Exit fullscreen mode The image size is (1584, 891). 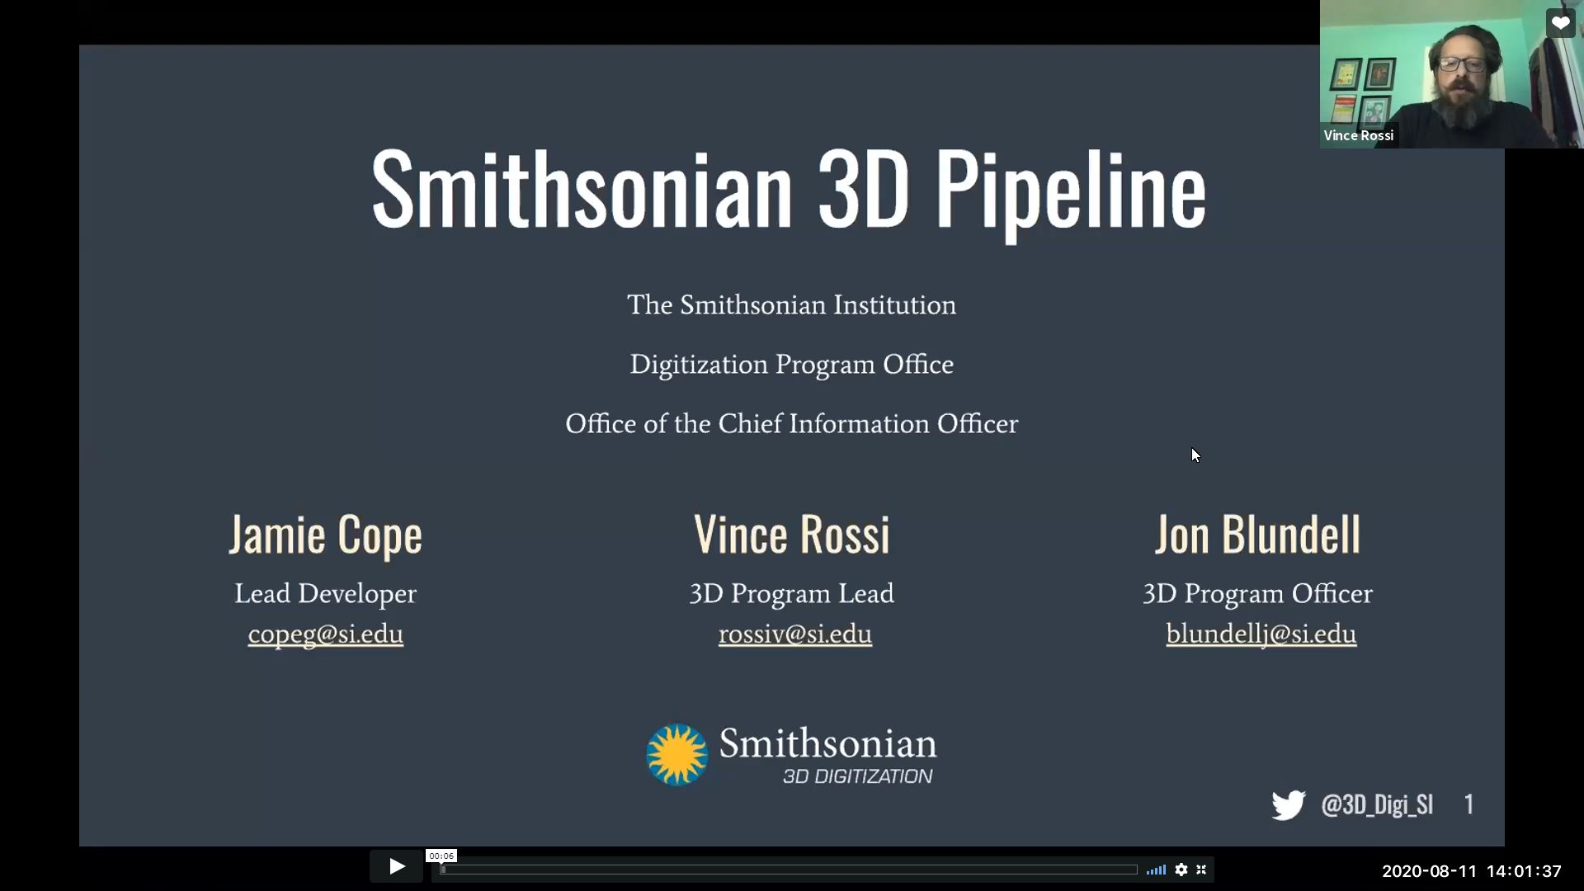tap(1201, 870)
